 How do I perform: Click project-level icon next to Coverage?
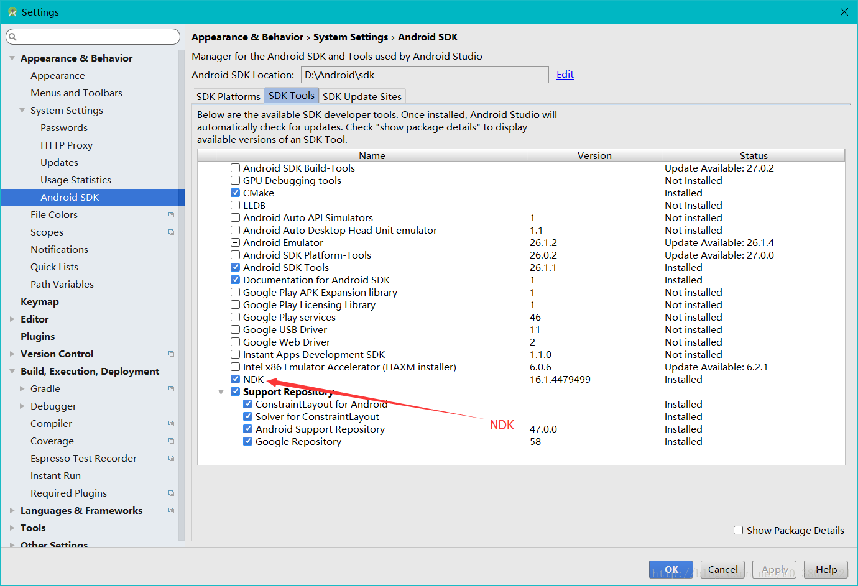pos(171,441)
